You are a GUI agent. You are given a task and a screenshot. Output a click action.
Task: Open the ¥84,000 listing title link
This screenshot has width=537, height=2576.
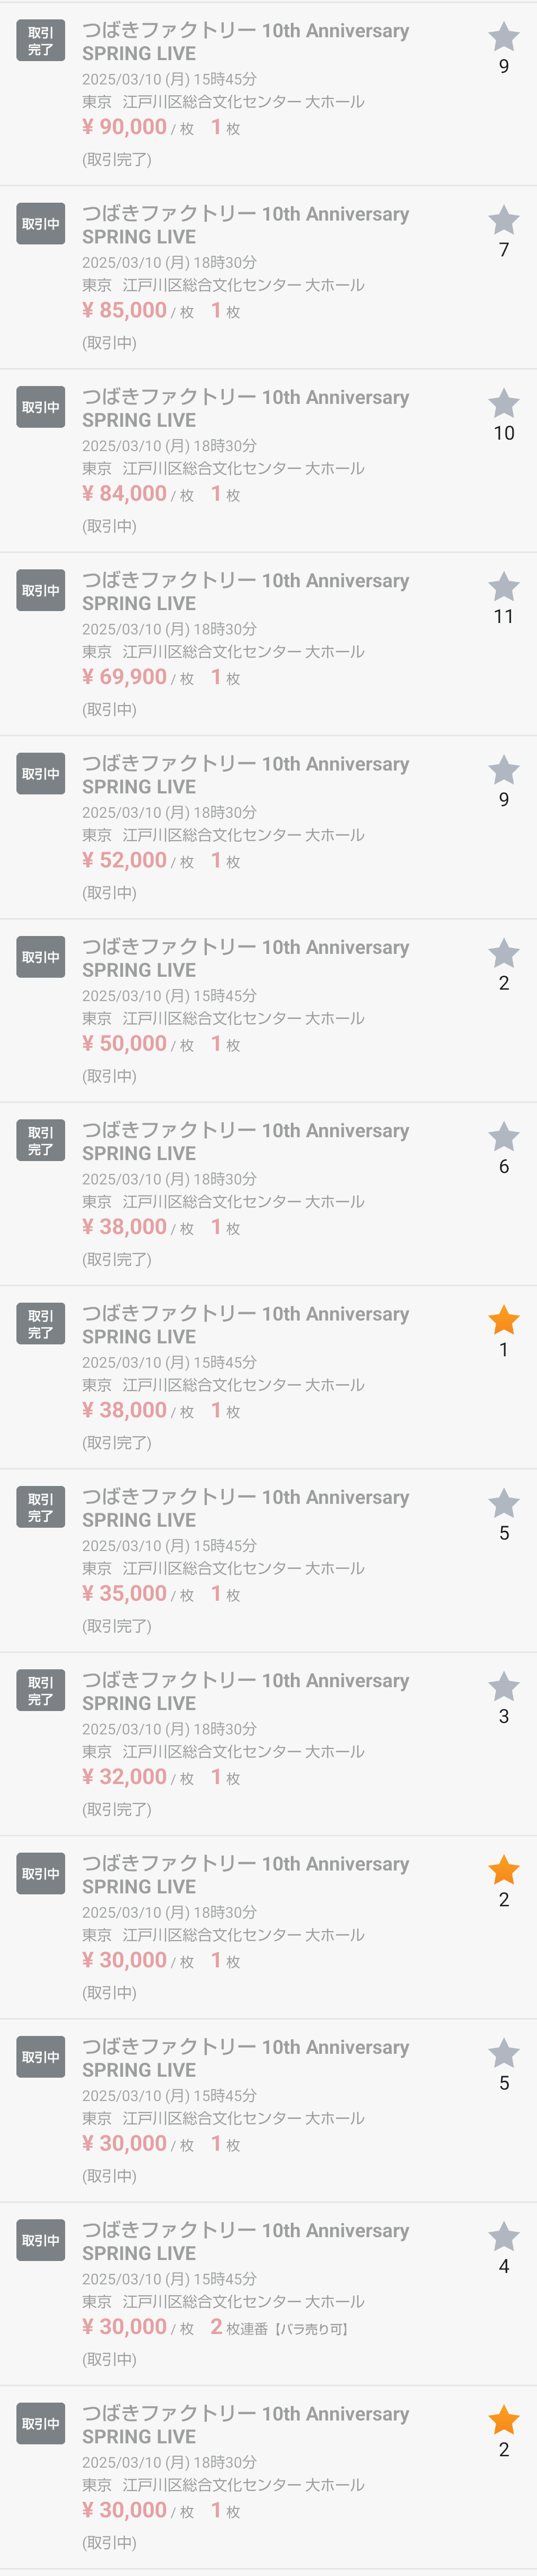245,408
